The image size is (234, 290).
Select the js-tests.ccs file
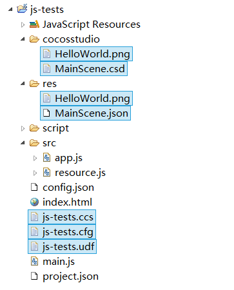[62, 217]
